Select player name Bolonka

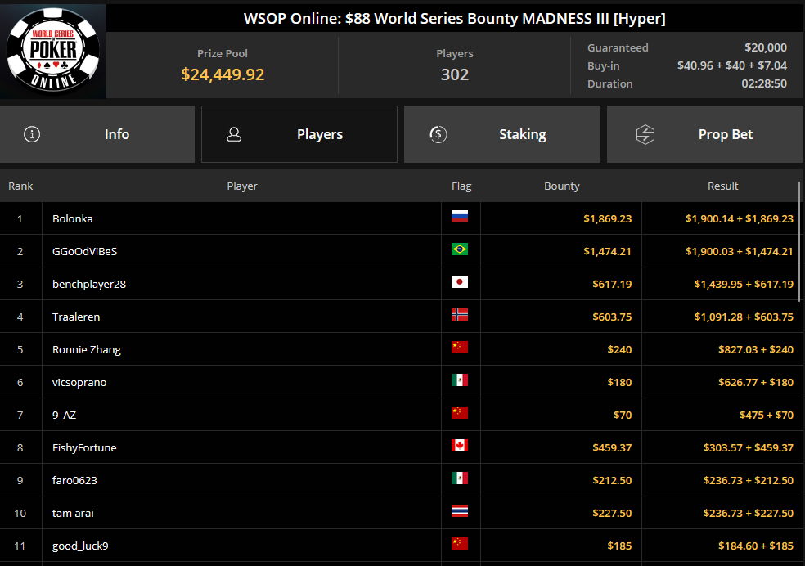[72, 218]
